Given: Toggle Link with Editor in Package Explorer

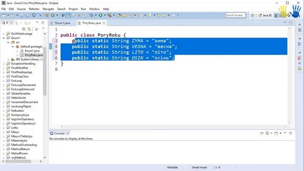Looking at the screenshot, I should coord(29,29).
